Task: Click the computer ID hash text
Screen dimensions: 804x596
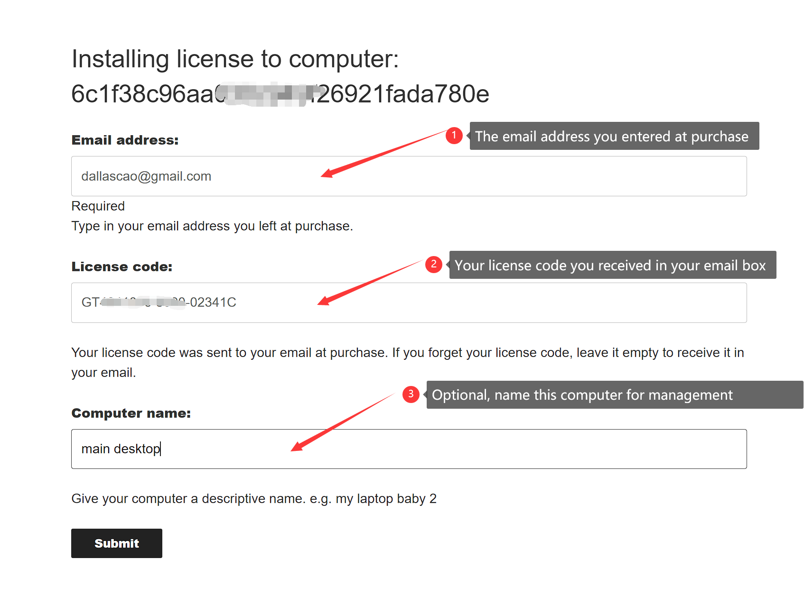Action: coord(280,94)
